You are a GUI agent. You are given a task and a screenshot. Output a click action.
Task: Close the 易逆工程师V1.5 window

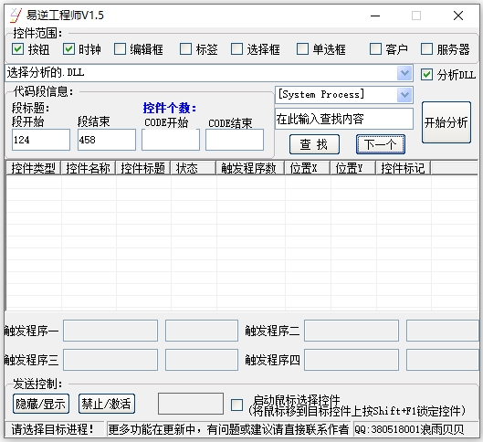click(458, 16)
